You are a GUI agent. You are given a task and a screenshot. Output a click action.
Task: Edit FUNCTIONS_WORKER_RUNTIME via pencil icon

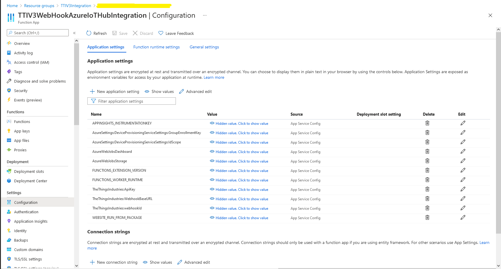point(463,180)
